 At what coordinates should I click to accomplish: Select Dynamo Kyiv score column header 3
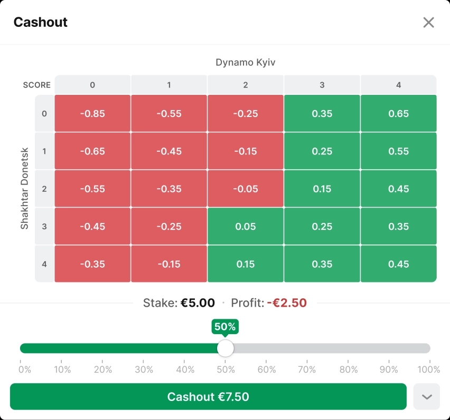(x=322, y=85)
